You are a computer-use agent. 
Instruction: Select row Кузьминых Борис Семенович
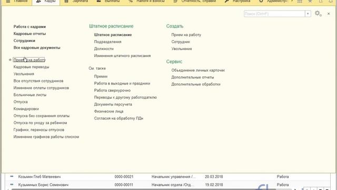pyautogui.click(x=167, y=185)
